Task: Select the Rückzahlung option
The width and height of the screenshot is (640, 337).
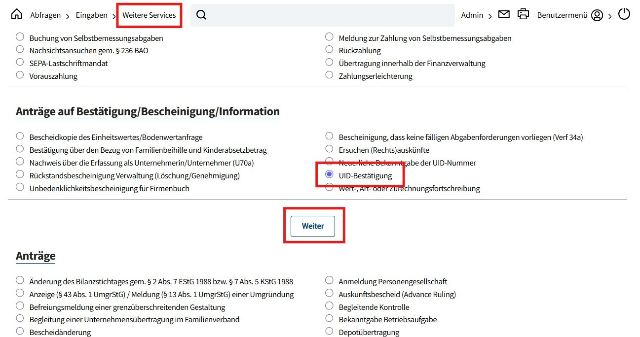Action: coord(329,50)
